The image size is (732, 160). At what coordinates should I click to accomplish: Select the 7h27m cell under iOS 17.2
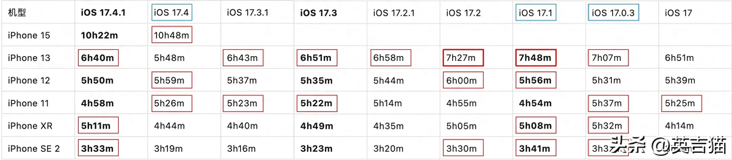(463, 58)
